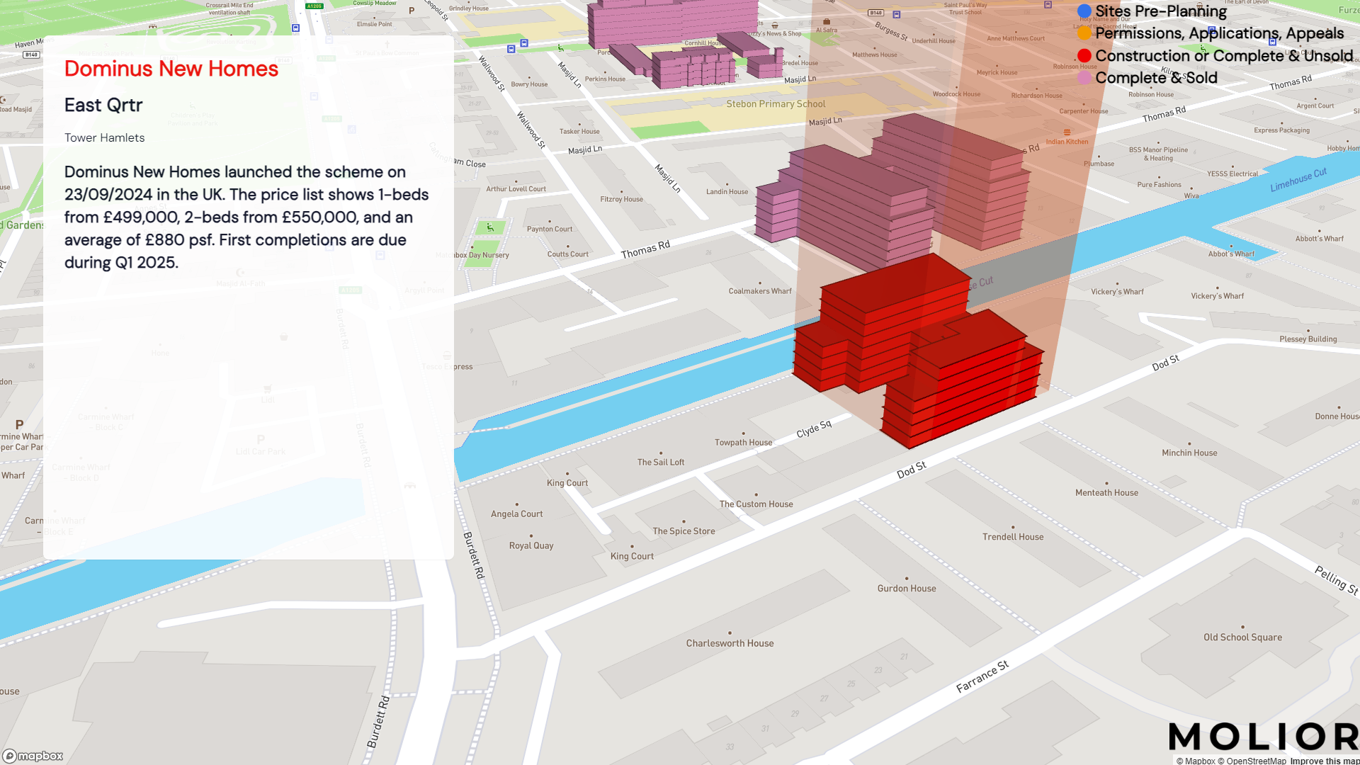Click the Coutts Court map label
The image size is (1360, 765).
[567, 254]
